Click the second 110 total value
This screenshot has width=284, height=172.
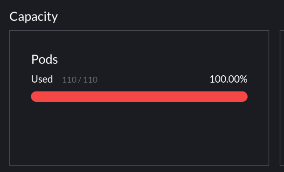tap(90, 80)
